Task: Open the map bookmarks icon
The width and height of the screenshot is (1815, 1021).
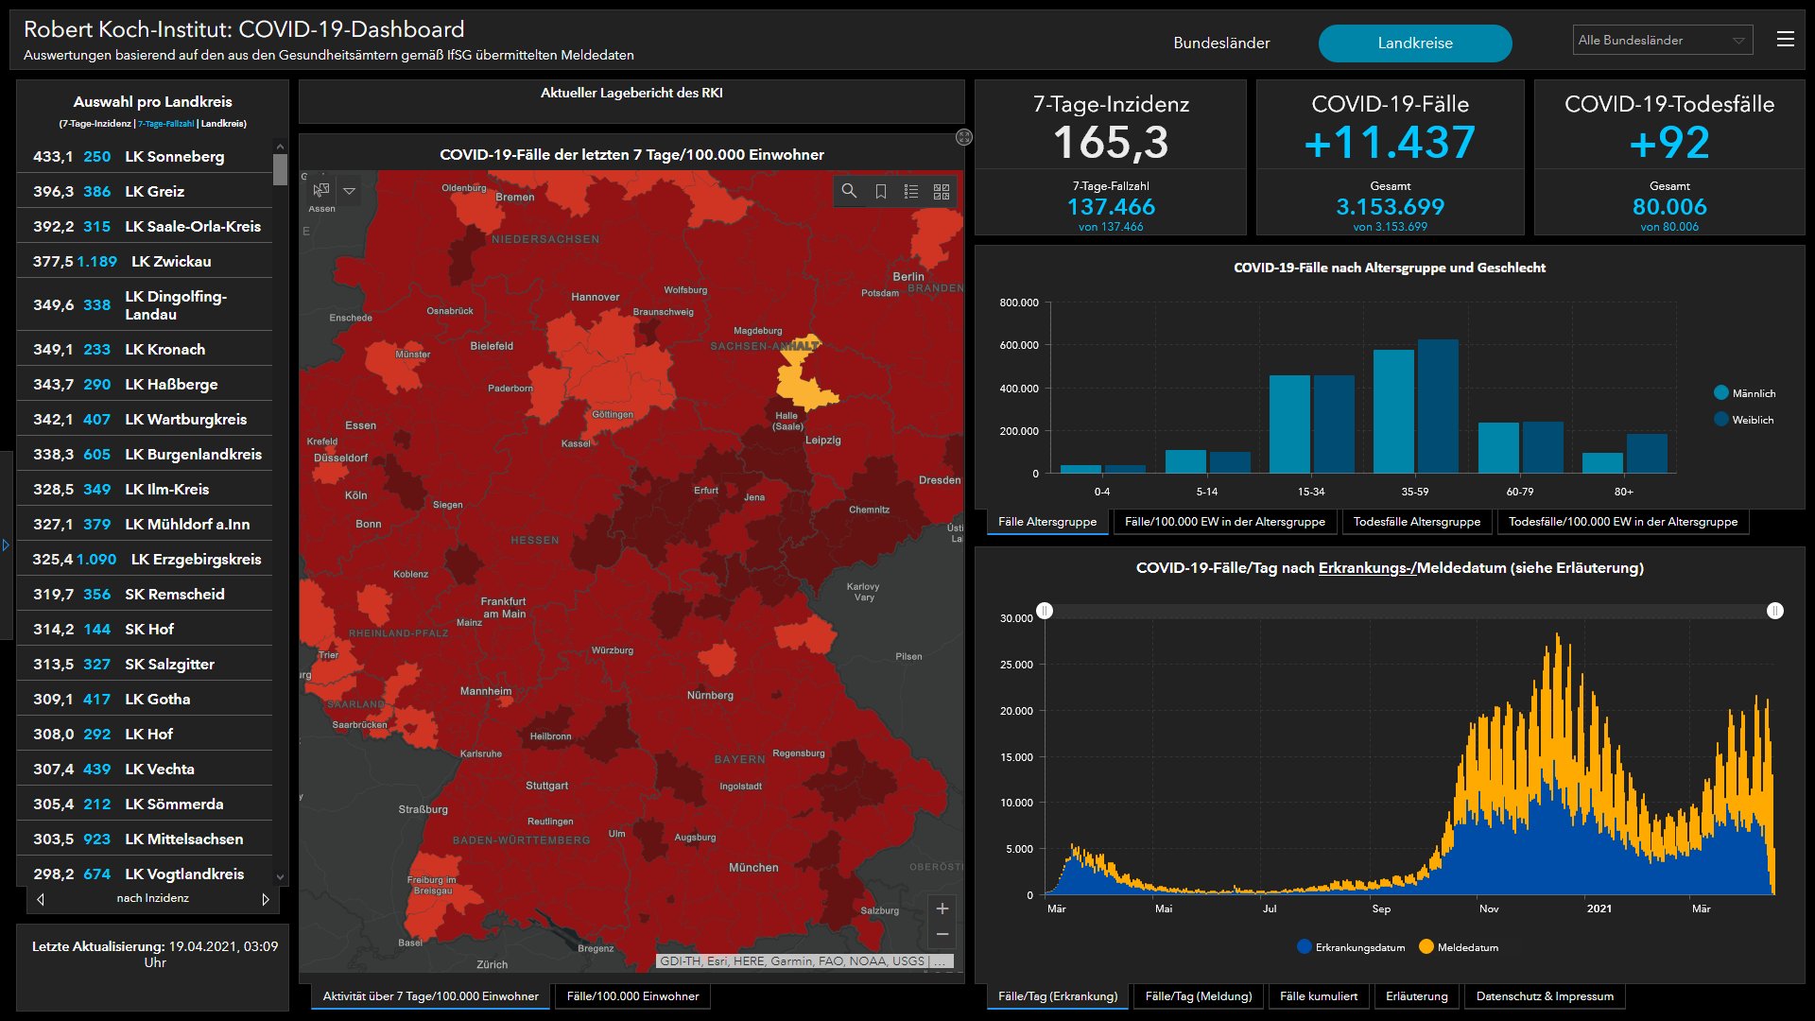Action: click(880, 191)
